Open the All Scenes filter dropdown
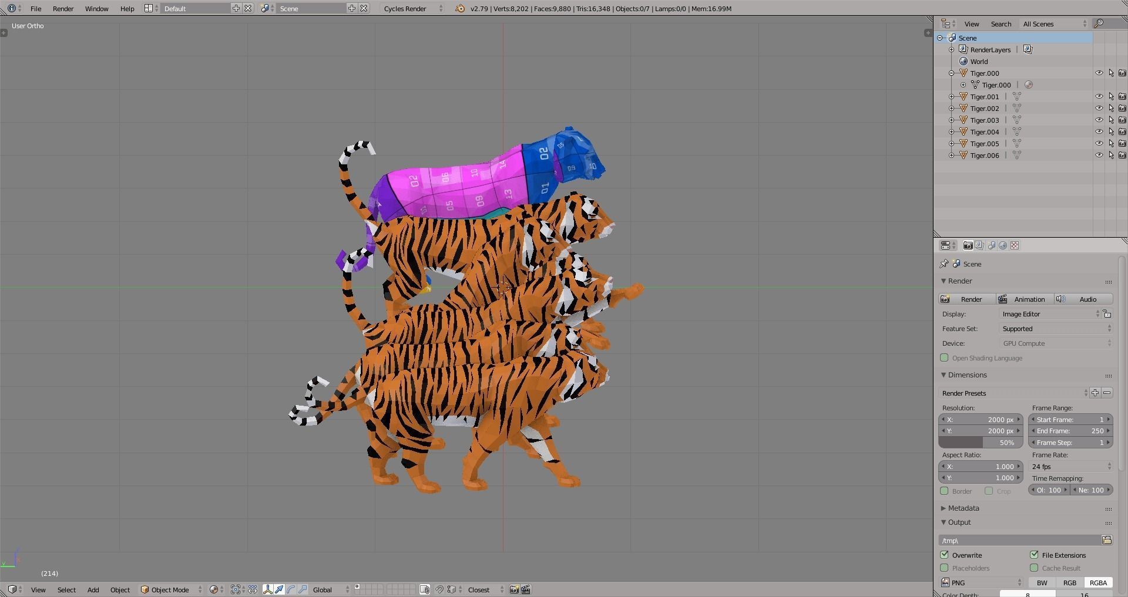Image resolution: width=1128 pixels, height=597 pixels. click(1055, 23)
